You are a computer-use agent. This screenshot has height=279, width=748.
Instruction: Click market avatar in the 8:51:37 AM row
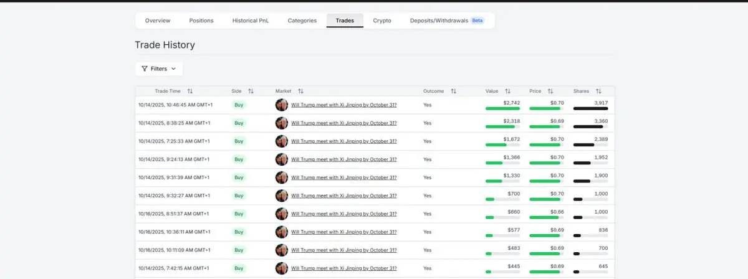[x=282, y=214]
